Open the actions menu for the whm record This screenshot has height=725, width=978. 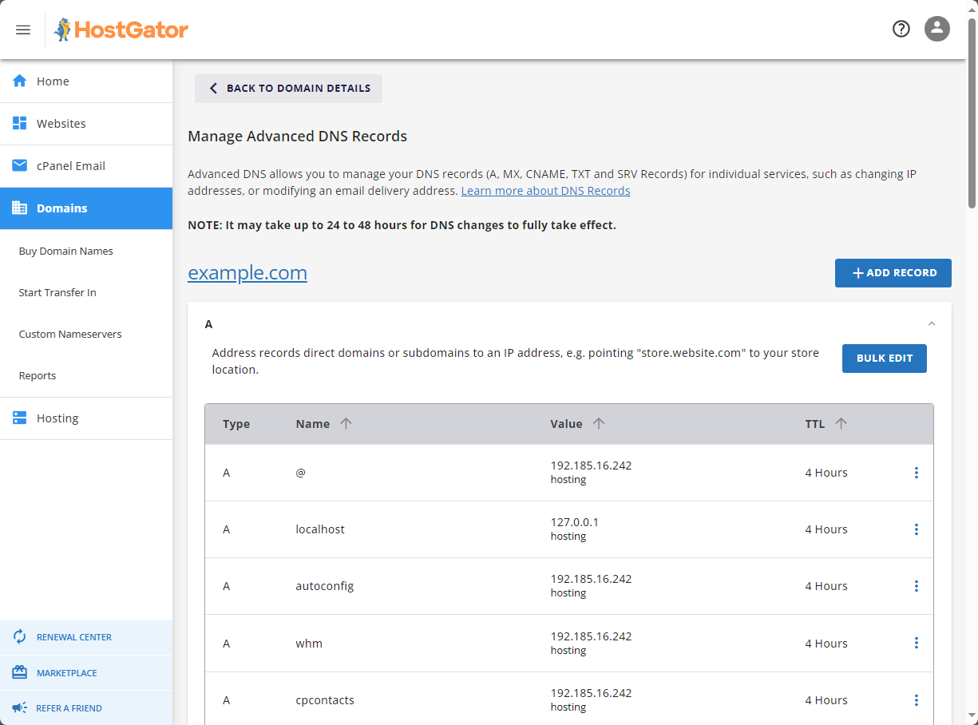(916, 643)
